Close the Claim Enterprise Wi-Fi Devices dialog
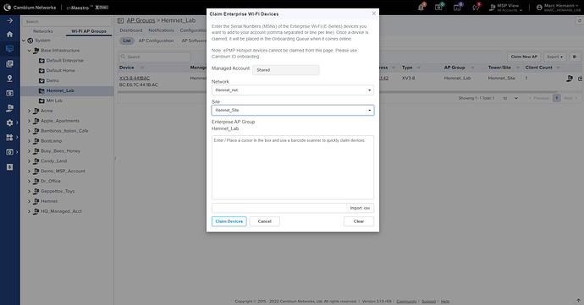 point(373,14)
